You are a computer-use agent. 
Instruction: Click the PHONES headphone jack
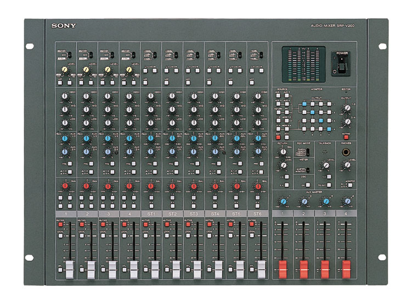coord(347,153)
